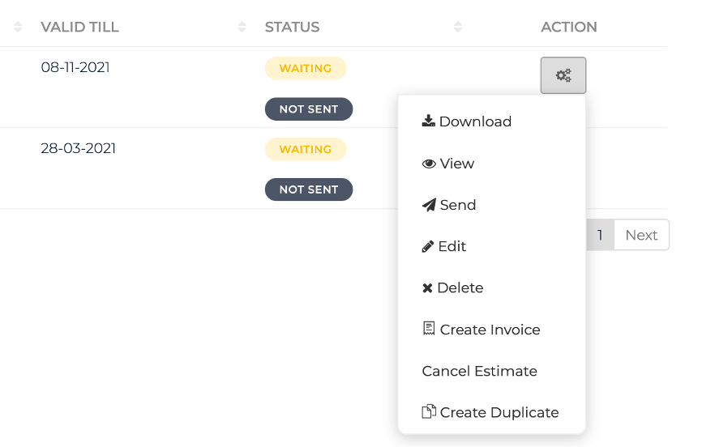Click the gear action button in the first row

coord(563,75)
